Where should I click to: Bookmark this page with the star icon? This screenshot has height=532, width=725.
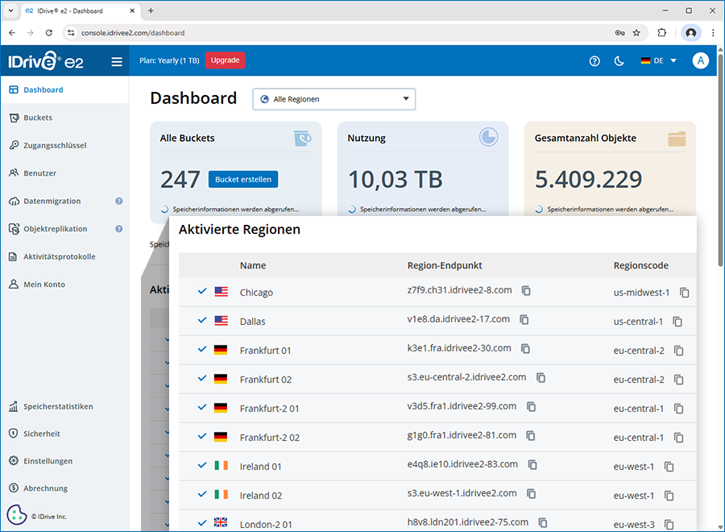coord(636,33)
